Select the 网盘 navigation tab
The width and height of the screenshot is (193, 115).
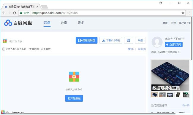pyautogui.click(x=47, y=23)
